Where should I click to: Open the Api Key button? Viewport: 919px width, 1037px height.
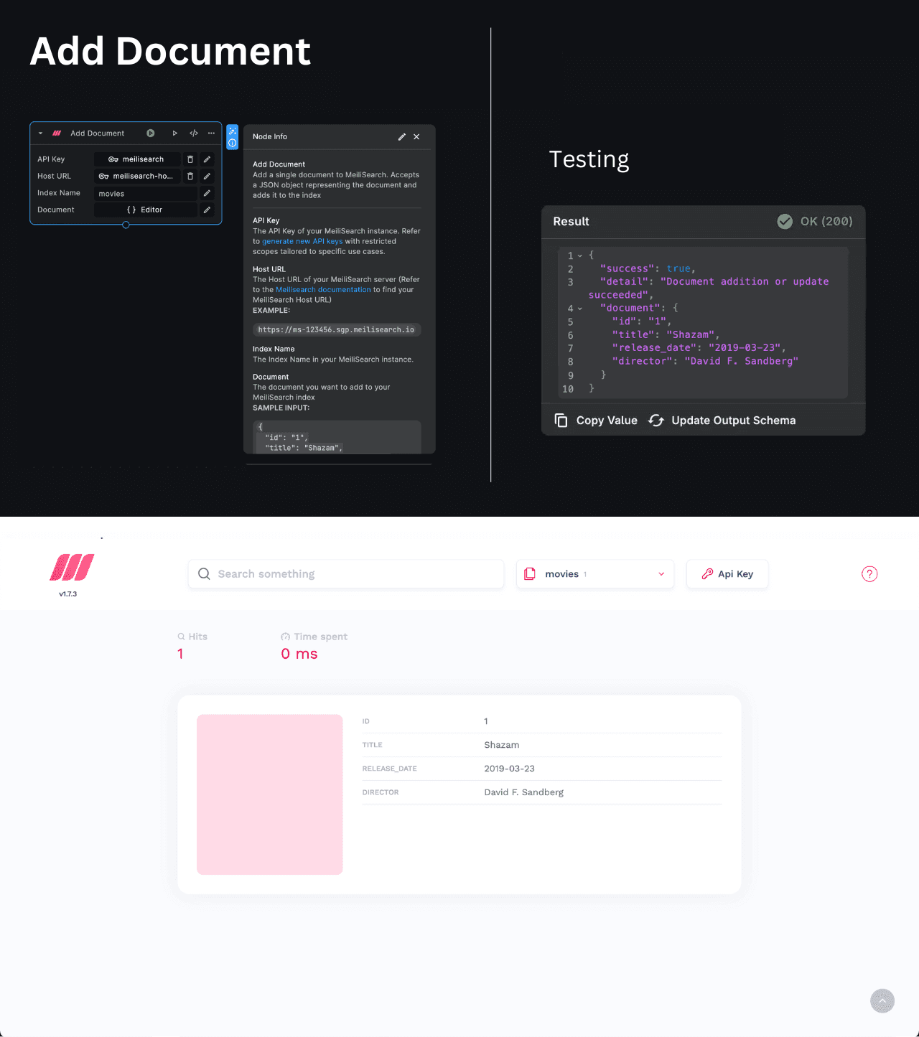pos(727,574)
